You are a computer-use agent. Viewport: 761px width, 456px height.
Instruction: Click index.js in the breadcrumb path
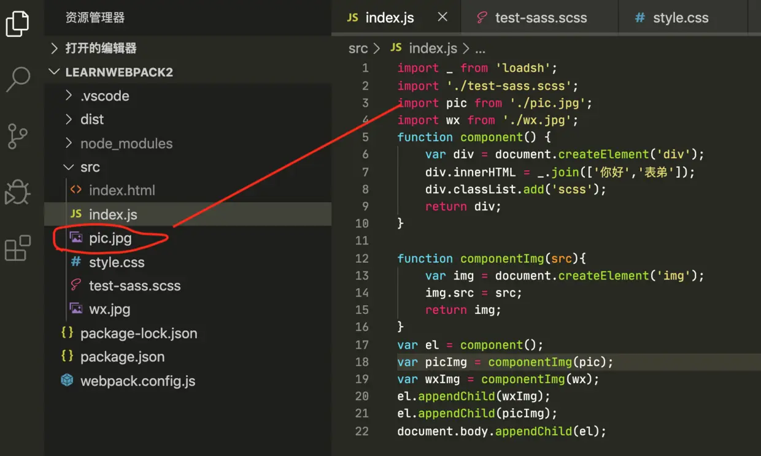tap(433, 48)
